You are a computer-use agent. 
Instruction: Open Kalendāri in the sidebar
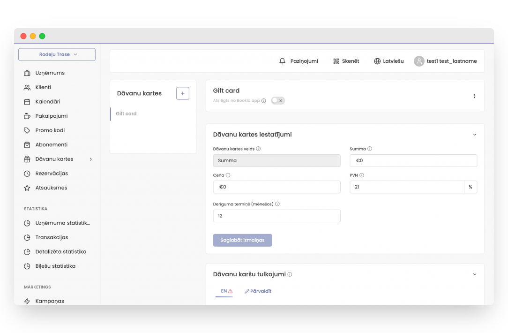(x=47, y=102)
